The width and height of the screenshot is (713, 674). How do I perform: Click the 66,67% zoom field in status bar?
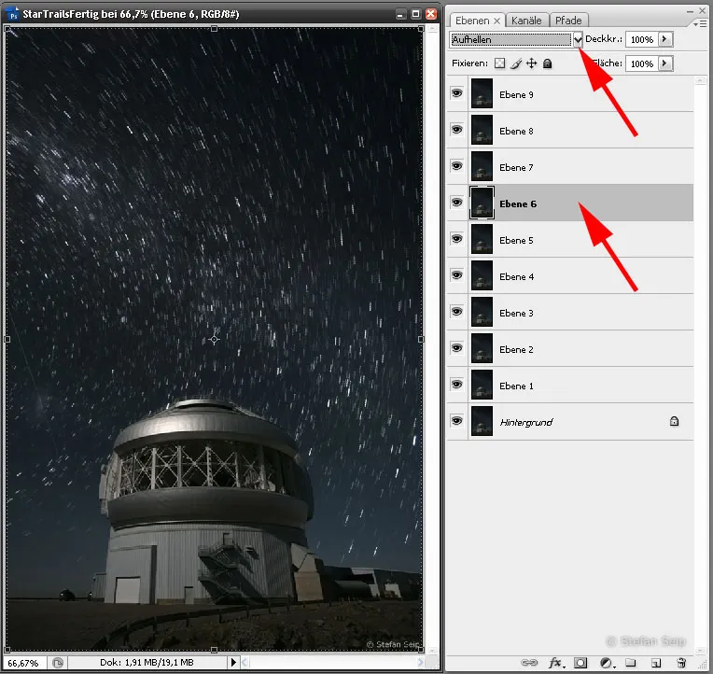coord(24,663)
